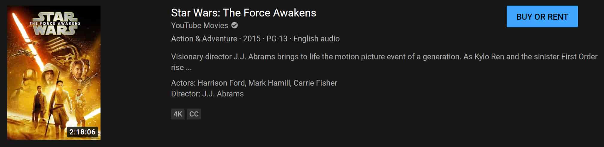
Task: Select the Action & Adventure genre text
Action: click(204, 39)
